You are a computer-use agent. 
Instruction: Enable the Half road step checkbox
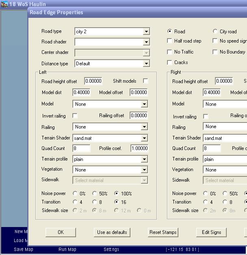tap(170, 41)
